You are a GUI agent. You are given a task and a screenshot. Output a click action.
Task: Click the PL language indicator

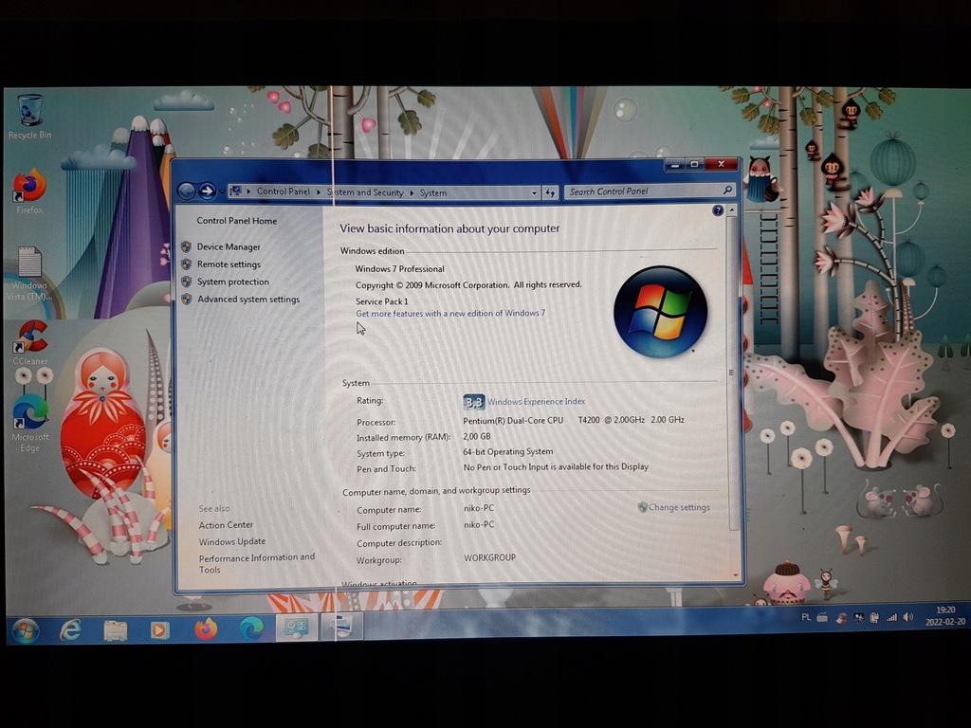point(806,617)
